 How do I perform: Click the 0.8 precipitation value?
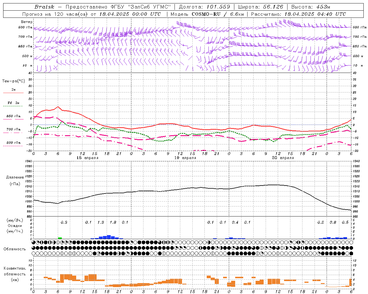(333, 222)
